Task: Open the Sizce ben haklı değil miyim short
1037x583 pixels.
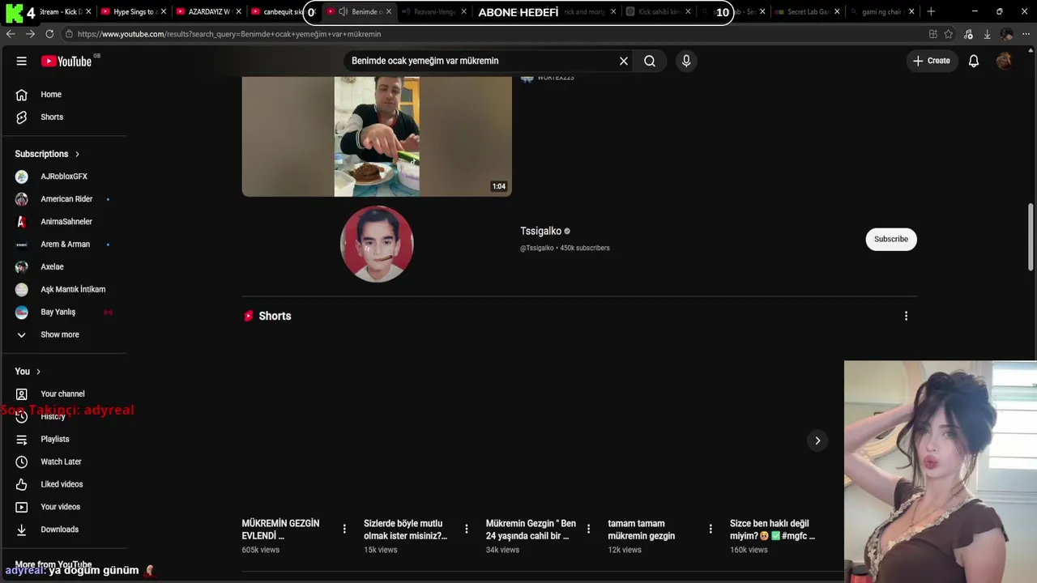Action: pos(772,530)
